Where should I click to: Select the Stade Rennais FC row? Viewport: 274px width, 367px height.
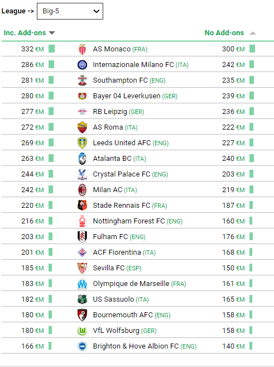pyautogui.click(x=138, y=205)
